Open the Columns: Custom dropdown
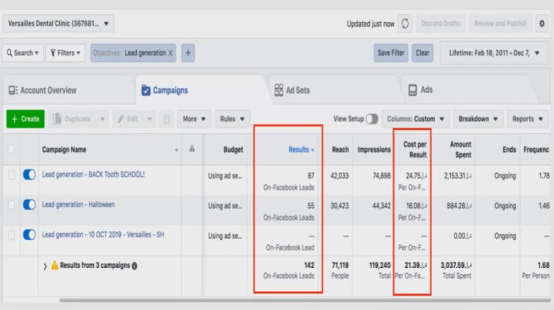 coord(415,119)
